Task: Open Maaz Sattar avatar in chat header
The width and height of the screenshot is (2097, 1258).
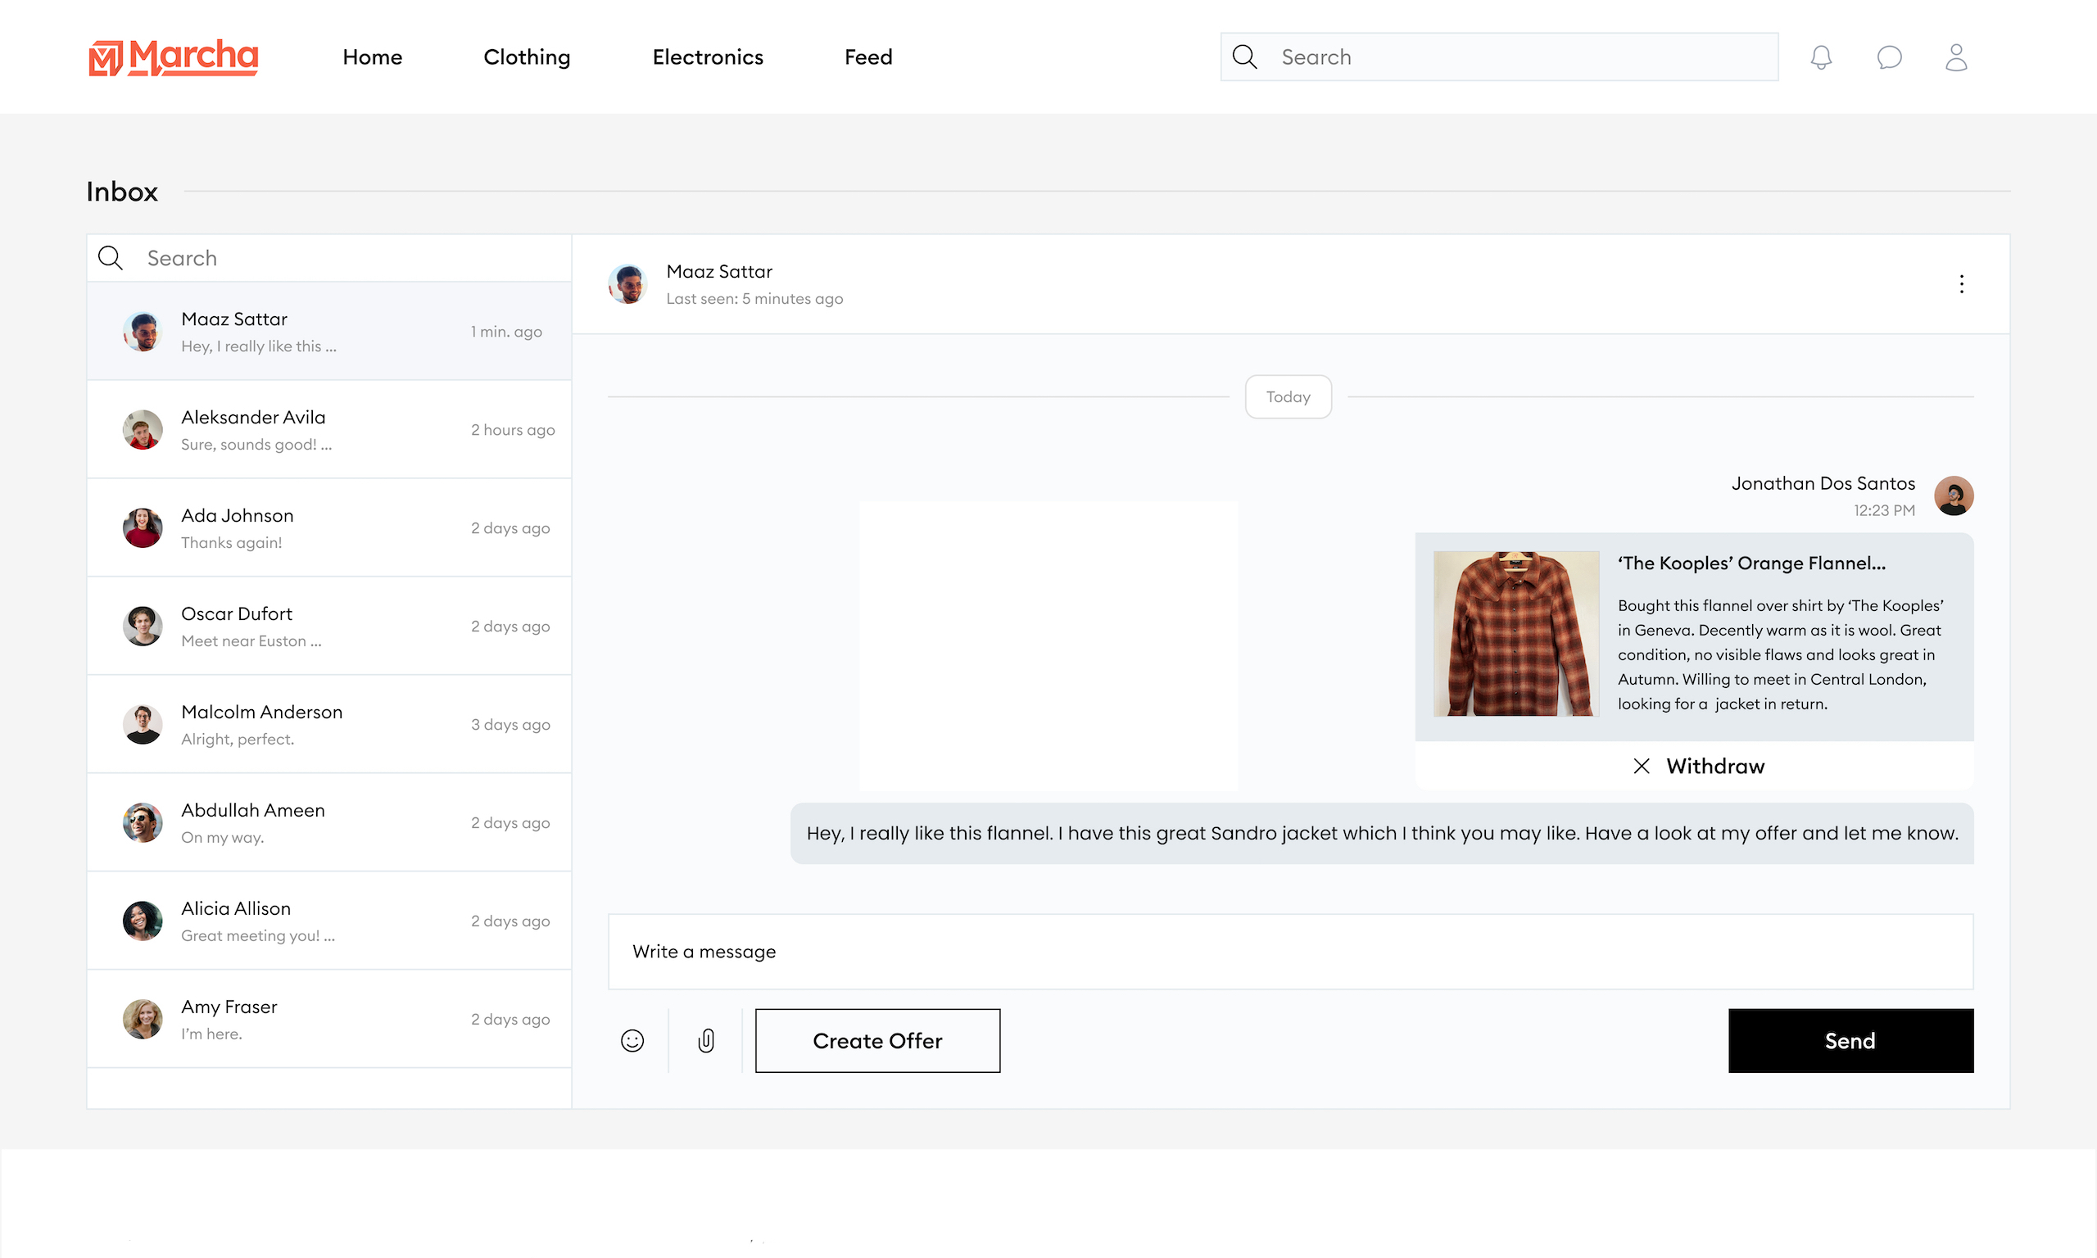Action: (628, 284)
